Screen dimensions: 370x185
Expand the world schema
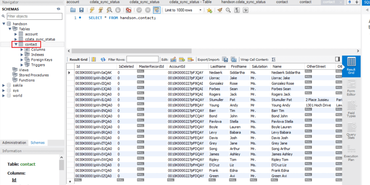coord(4,95)
